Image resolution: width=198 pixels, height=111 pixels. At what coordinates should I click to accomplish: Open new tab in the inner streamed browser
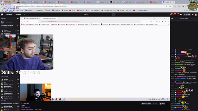click(60, 18)
